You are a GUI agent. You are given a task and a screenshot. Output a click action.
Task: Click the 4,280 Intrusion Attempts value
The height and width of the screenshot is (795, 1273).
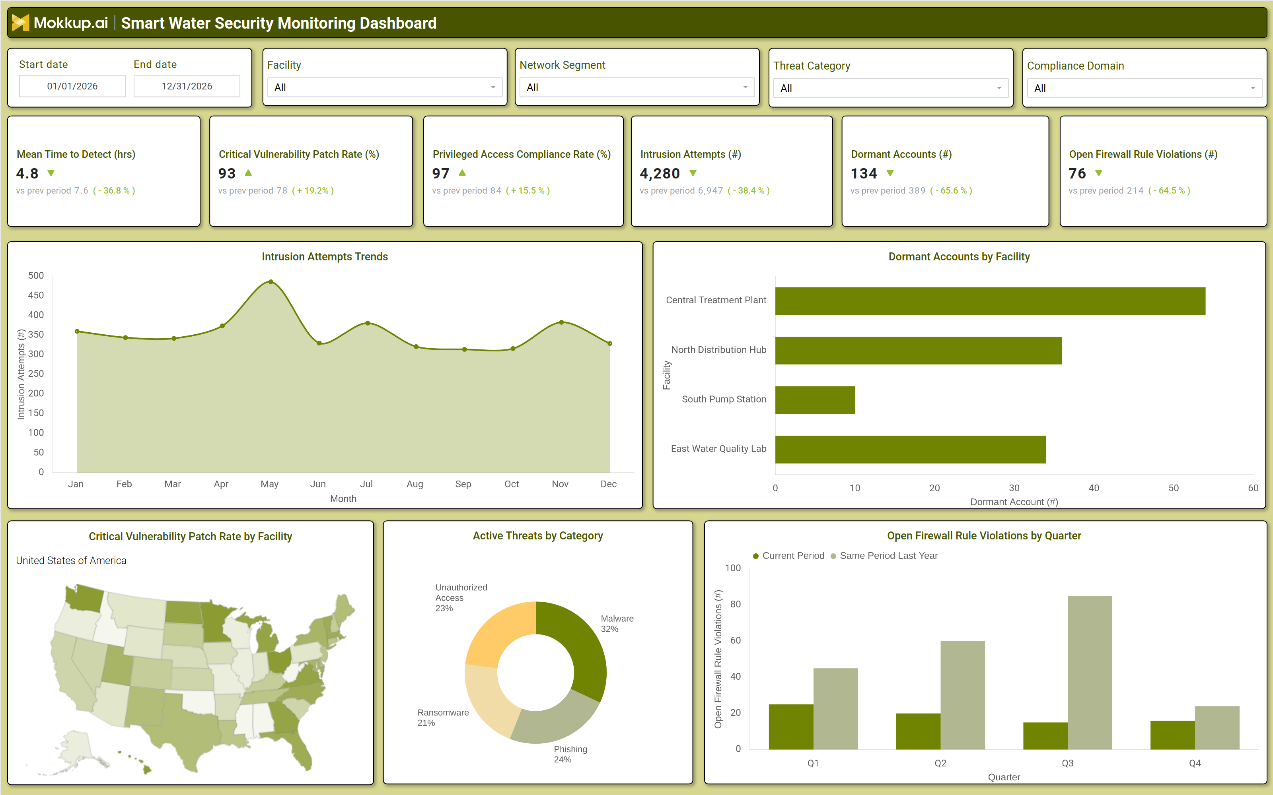click(660, 174)
